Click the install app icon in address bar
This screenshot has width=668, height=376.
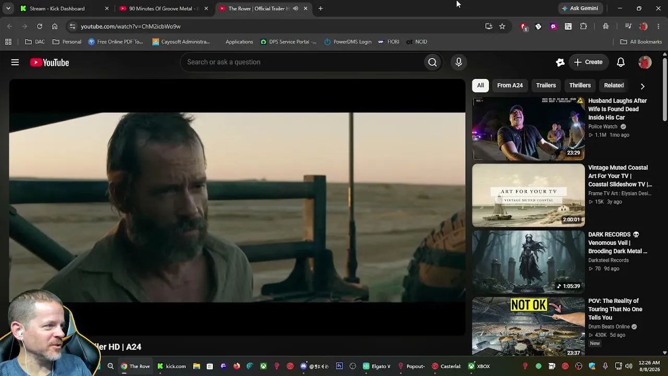[x=488, y=26]
